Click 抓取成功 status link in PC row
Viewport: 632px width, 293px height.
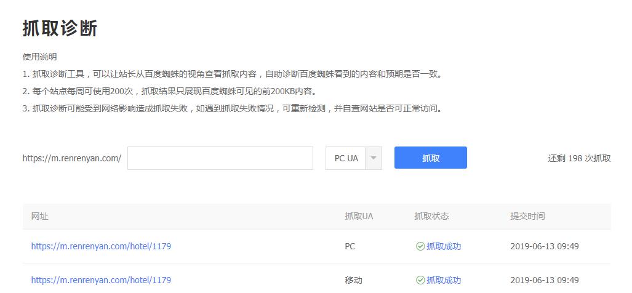click(444, 246)
